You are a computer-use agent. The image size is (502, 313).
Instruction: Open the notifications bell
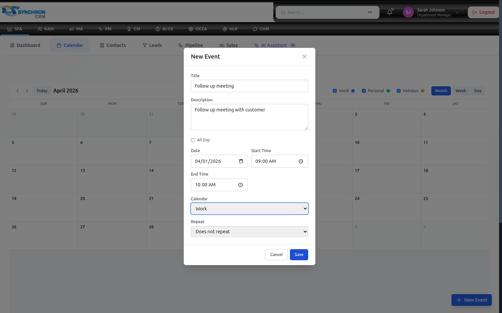(390, 12)
